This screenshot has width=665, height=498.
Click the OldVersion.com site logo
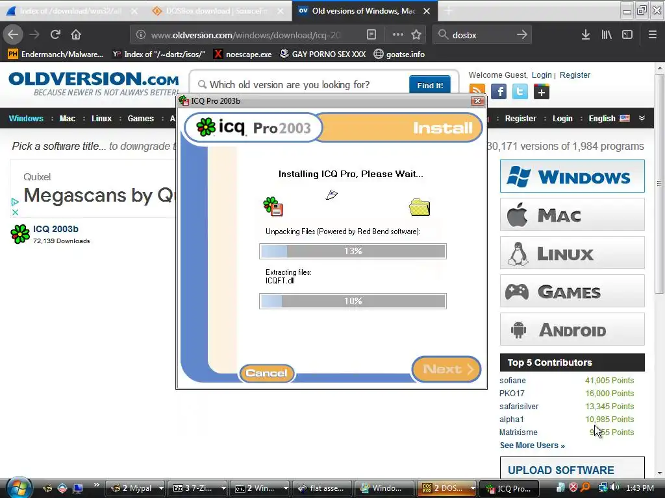tap(94, 84)
